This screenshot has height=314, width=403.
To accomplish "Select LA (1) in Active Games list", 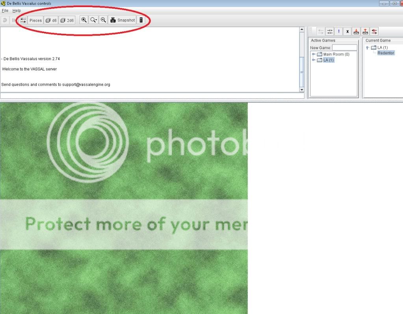I will [329, 60].
